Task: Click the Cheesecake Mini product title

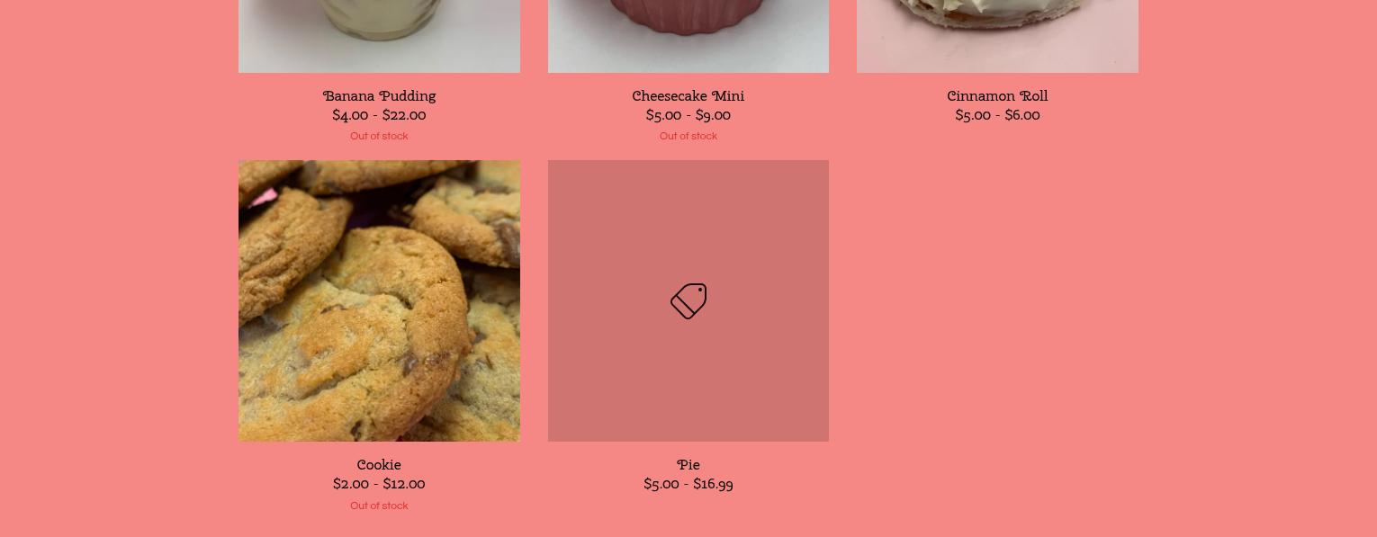Action: click(x=688, y=95)
